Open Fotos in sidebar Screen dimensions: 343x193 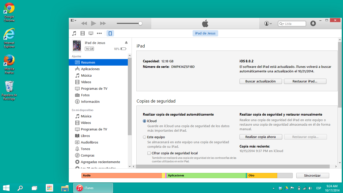pyautogui.click(x=98, y=95)
